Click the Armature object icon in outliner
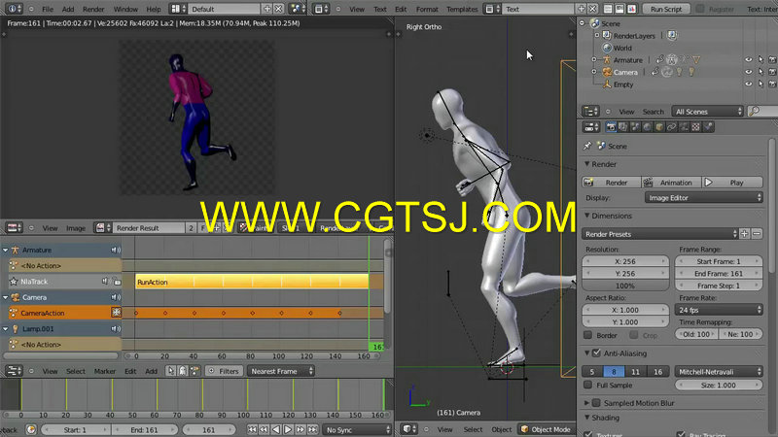The width and height of the screenshot is (778, 437). click(x=606, y=60)
